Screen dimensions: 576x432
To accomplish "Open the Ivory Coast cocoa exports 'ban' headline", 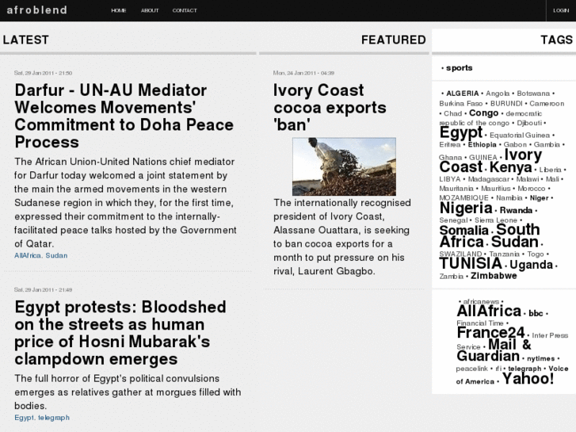I will coord(330,107).
